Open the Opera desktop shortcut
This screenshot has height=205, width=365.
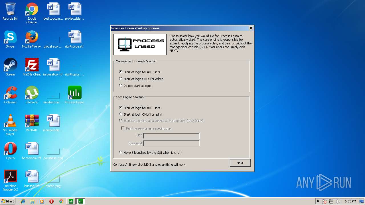pyautogui.click(x=10, y=151)
